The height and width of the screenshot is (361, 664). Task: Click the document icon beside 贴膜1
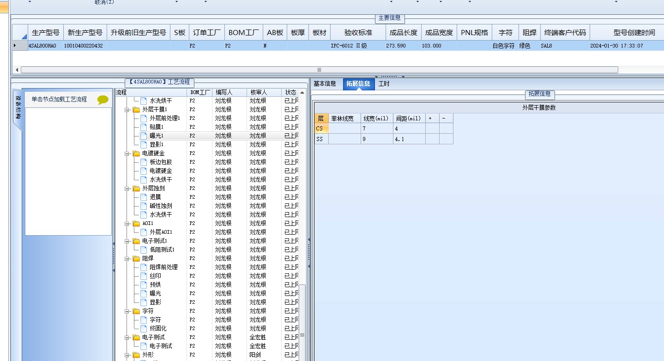tap(144, 127)
